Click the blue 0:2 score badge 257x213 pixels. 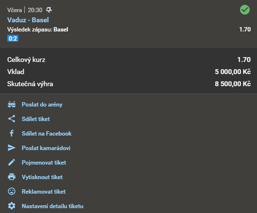point(13,39)
